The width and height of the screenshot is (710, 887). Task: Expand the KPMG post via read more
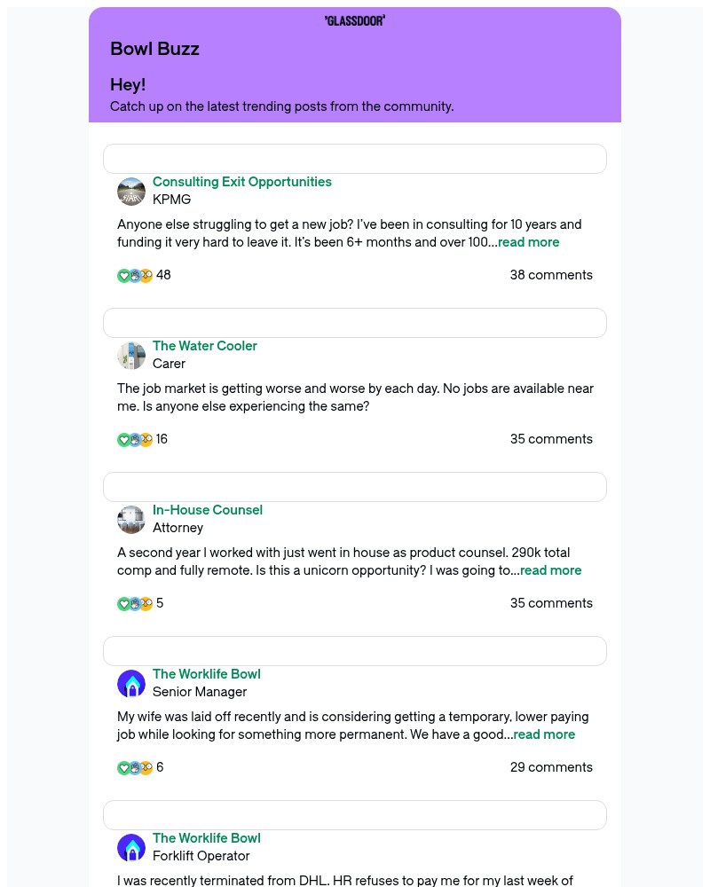(528, 242)
